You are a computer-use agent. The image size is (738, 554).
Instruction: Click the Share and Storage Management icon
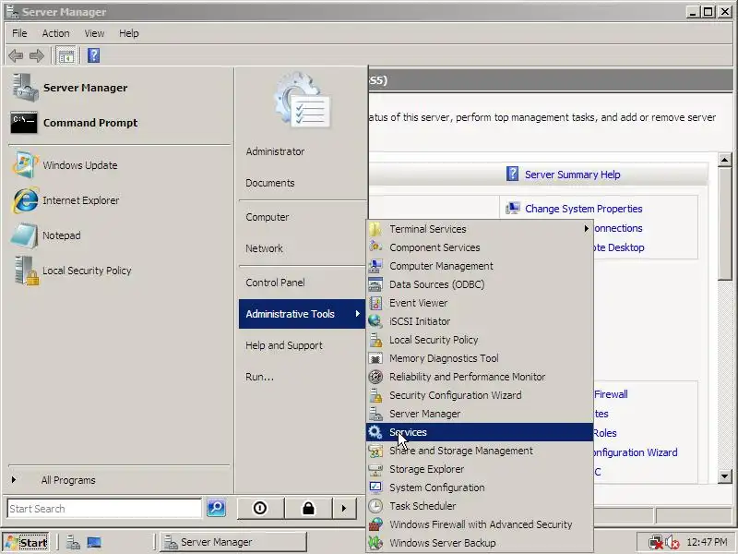coord(375,451)
